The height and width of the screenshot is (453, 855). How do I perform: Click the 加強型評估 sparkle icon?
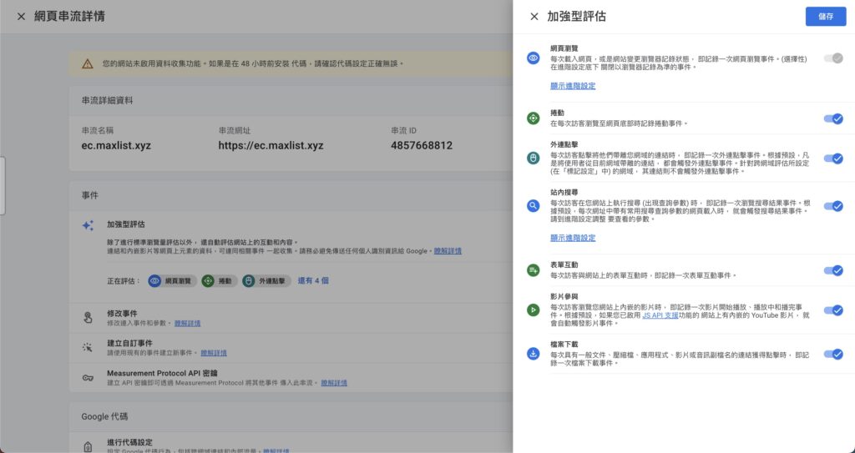pos(88,225)
